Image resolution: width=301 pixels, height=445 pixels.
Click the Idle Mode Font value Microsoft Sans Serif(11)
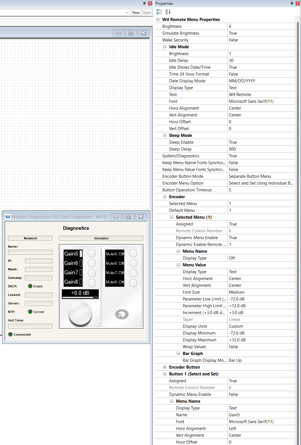click(261, 101)
